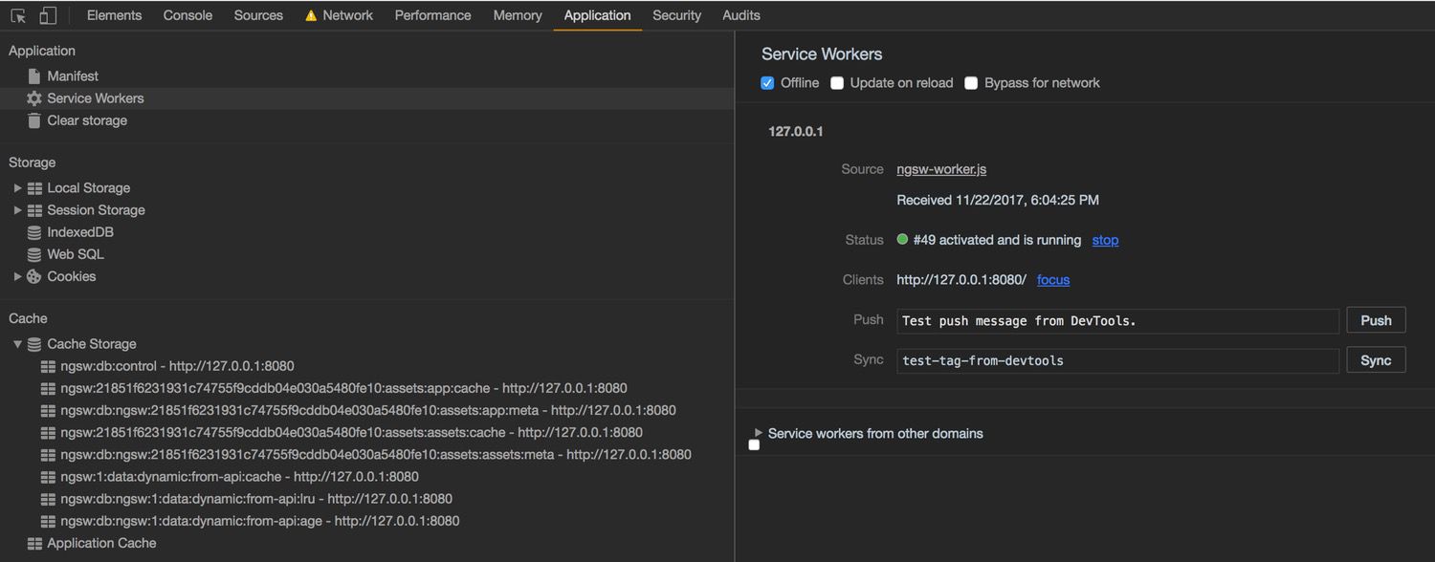1435x562 pixels.
Task: Expand the Session Storage tree
Action: pyautogui.click(x=17, y=210)
